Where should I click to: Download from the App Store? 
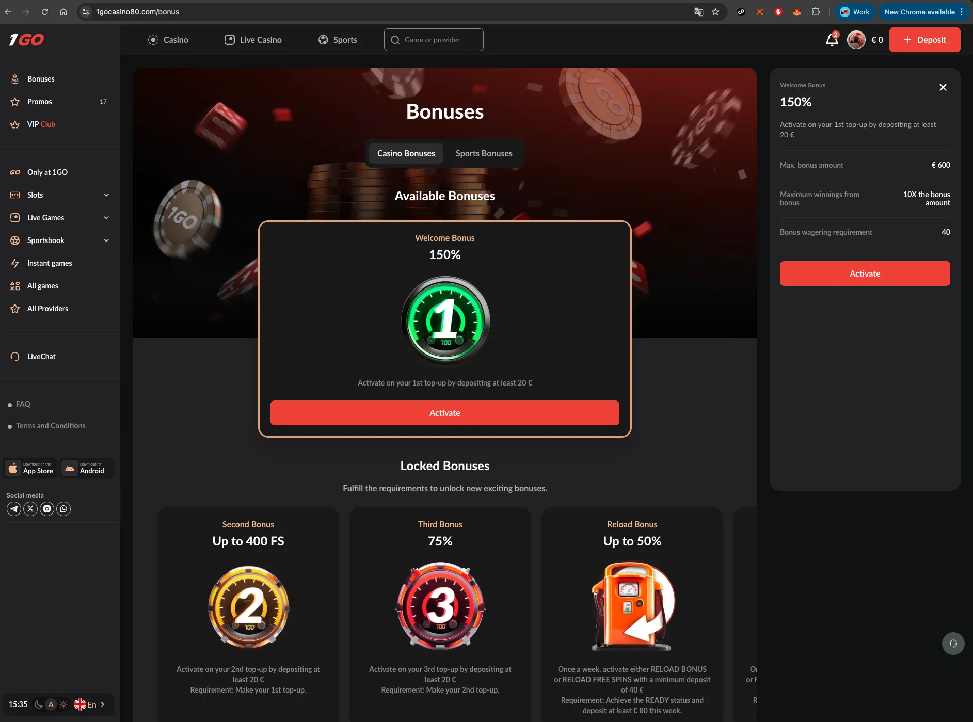point(31,468)
